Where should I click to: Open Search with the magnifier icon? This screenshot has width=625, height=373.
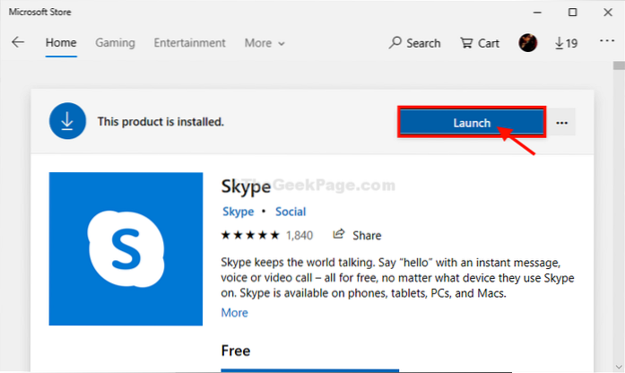[395, 43]
